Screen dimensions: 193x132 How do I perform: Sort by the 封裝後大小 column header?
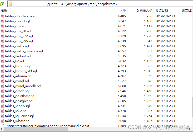point(140,10)
